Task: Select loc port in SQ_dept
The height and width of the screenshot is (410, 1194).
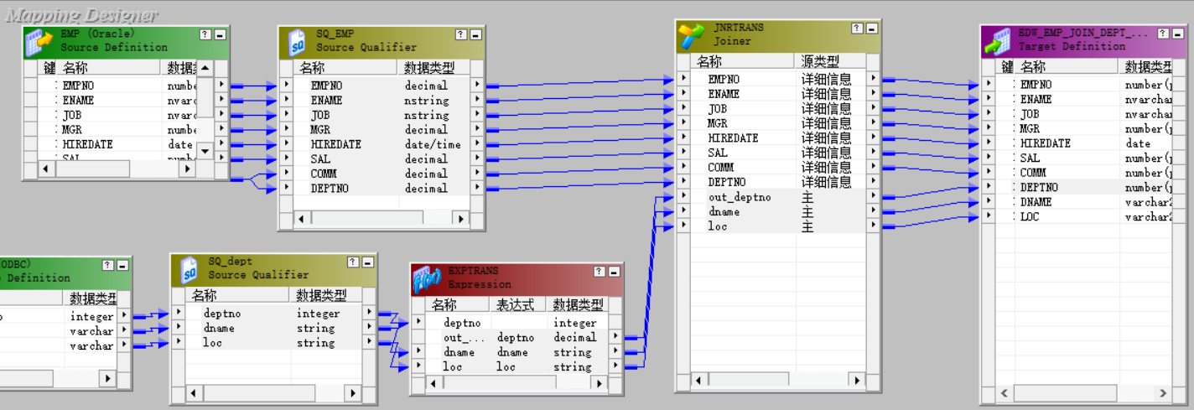Action: pyautogui.click(x=273, y=343)
